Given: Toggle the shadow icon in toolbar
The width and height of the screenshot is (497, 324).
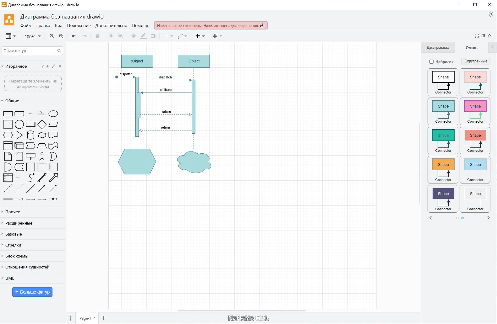Looking at the screenshot, I should pos(153,36).
